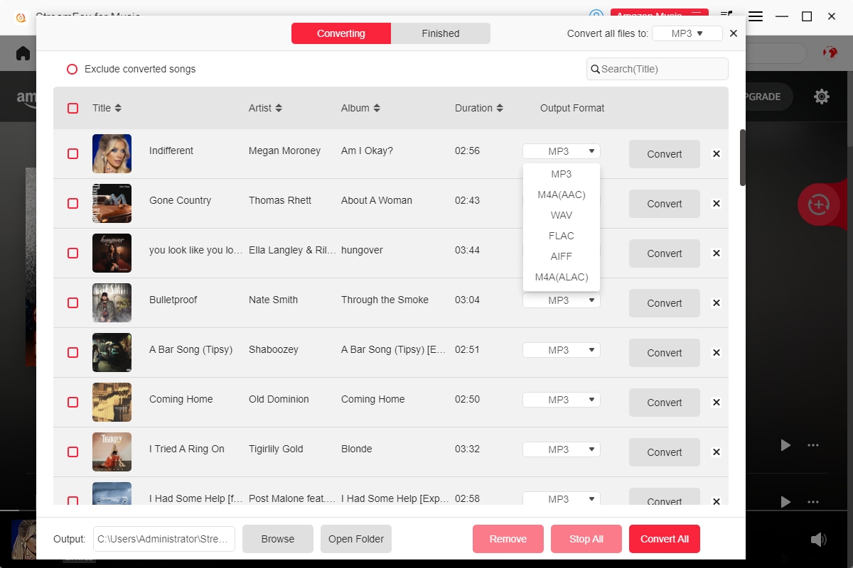
Task: Choose FLAC from format list
Action: 562,236
